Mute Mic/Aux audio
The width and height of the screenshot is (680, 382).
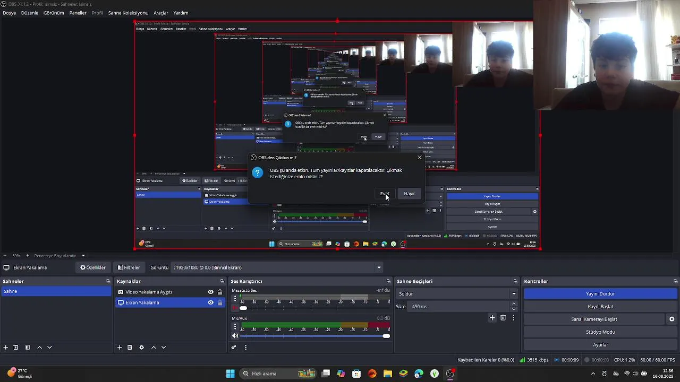(x=235, y=336)
